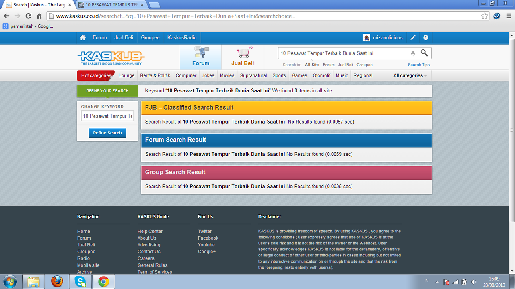Image resolution: width=515 pixels, height=289 pixels.
Task: Open the Computer category
Action: [186, 75]
